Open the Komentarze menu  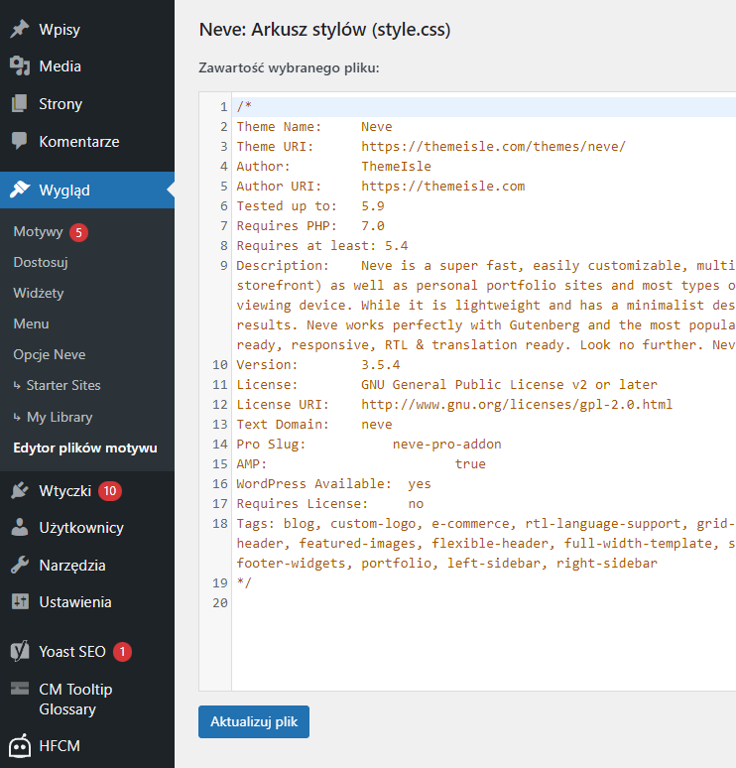(x=78, y=141)
